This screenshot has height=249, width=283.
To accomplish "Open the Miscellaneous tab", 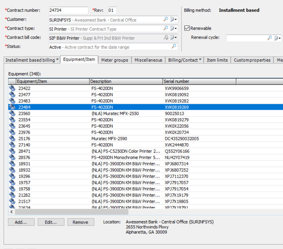I will [148, 60].
